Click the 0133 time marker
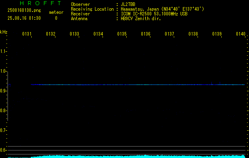This screenshot has width=249, height=158. tap(74, 34)
